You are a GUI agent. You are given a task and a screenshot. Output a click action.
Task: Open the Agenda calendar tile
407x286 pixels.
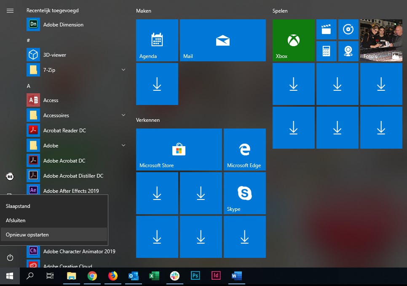pos(157,40)
